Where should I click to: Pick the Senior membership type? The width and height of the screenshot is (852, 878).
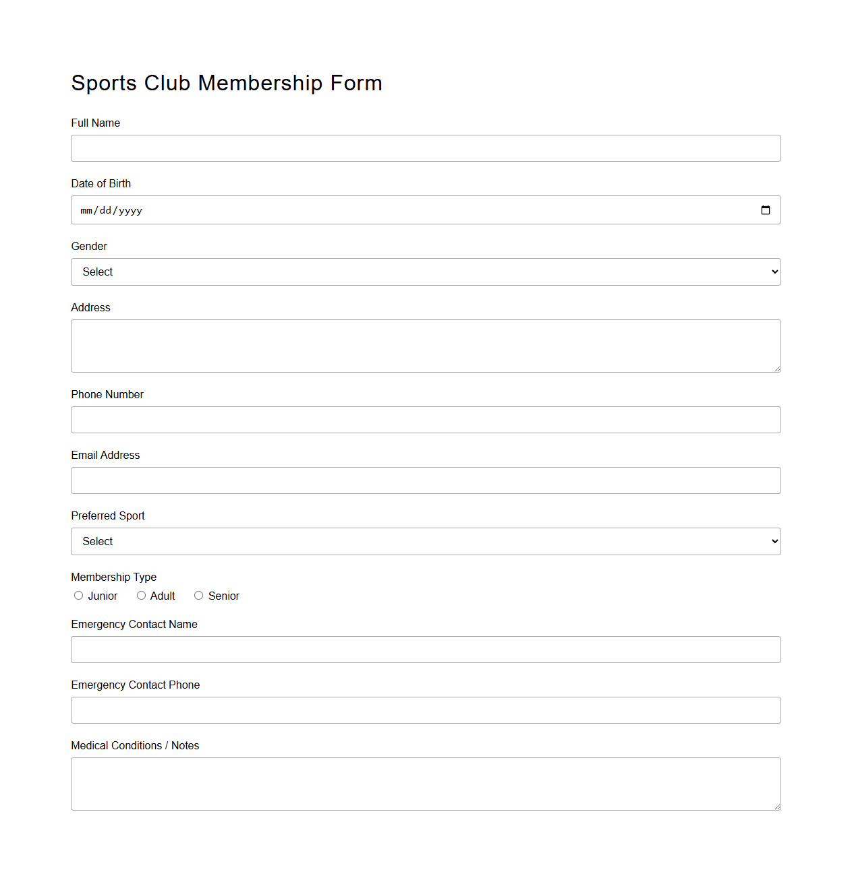198,595
